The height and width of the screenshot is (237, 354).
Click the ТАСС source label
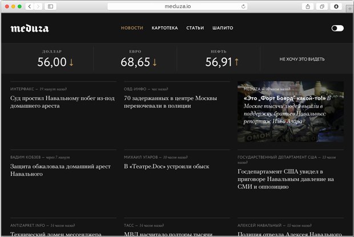coord(128,225)
